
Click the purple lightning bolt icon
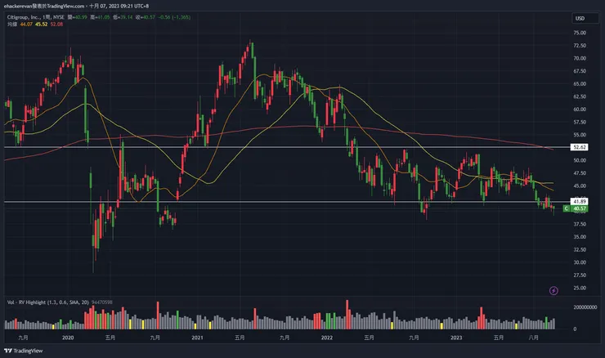[553, 290]
